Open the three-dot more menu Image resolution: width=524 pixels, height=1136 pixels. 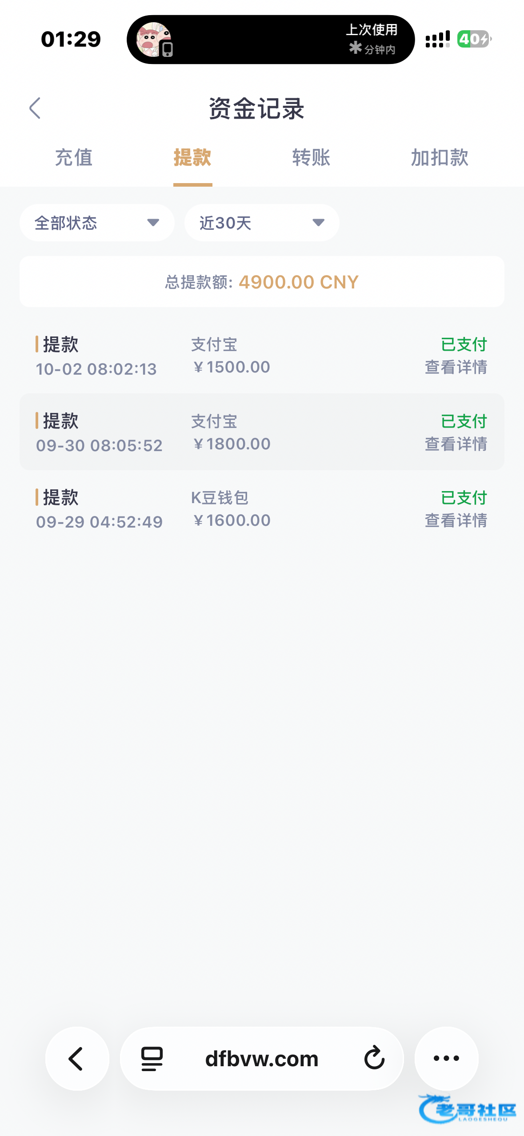tap(446, 1058)
